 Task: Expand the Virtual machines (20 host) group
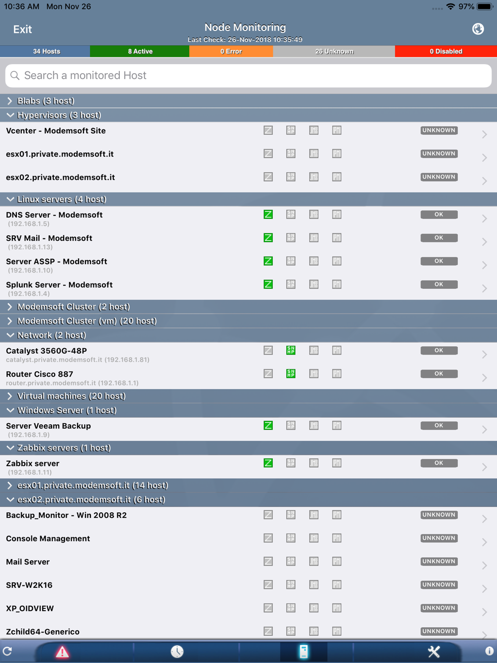[248, 396]
